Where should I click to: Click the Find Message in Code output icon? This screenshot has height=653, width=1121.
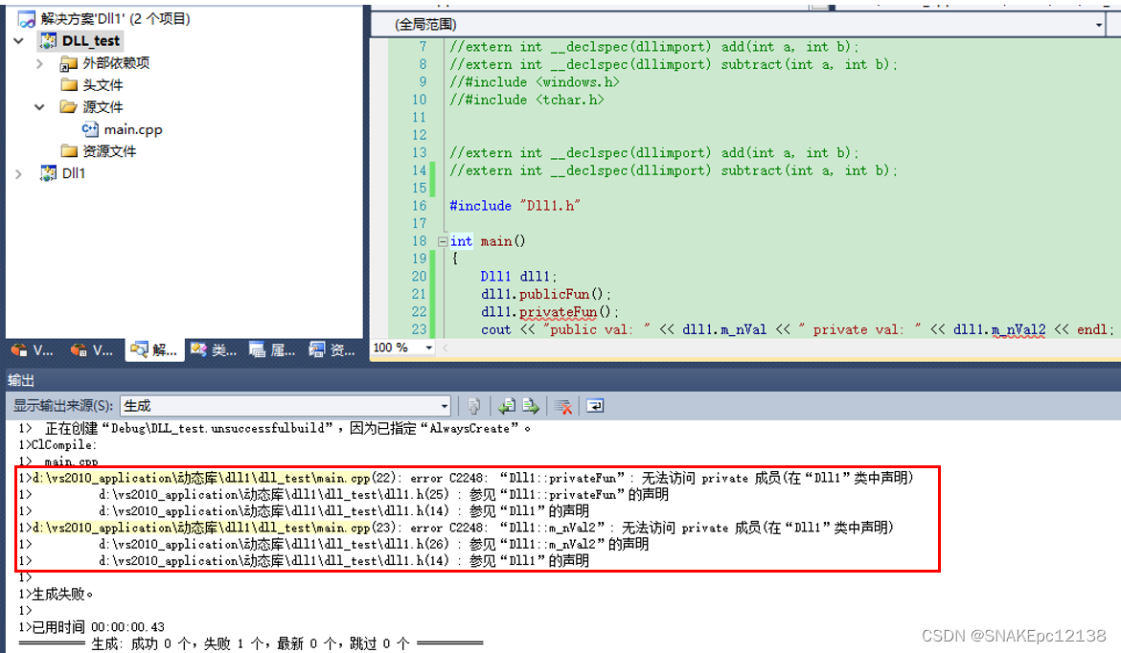pos(473,406)
